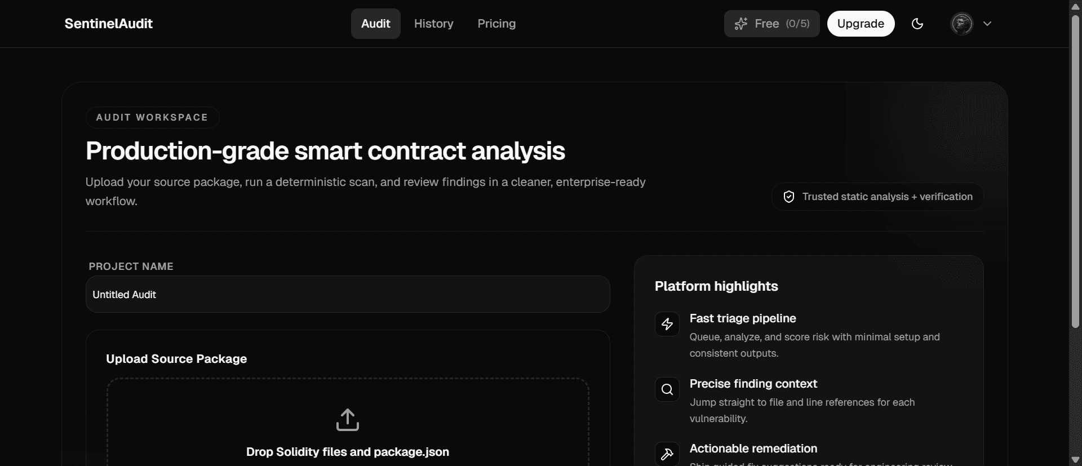Click the user avatar in the top bar
Image resolution: width=1082 pixels, height=466 pixels.
(x=961, y=24)
